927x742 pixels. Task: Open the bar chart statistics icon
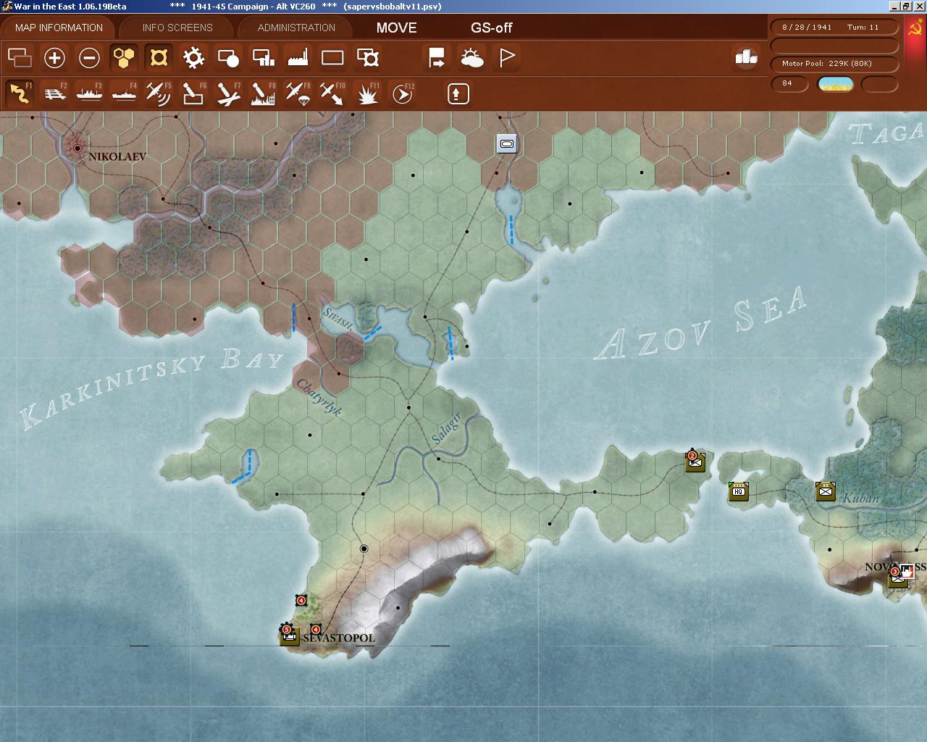(746, 57)
